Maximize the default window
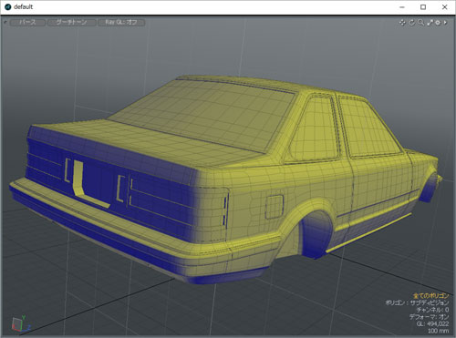This screenshot has height=338, width=456. [423, 7]
